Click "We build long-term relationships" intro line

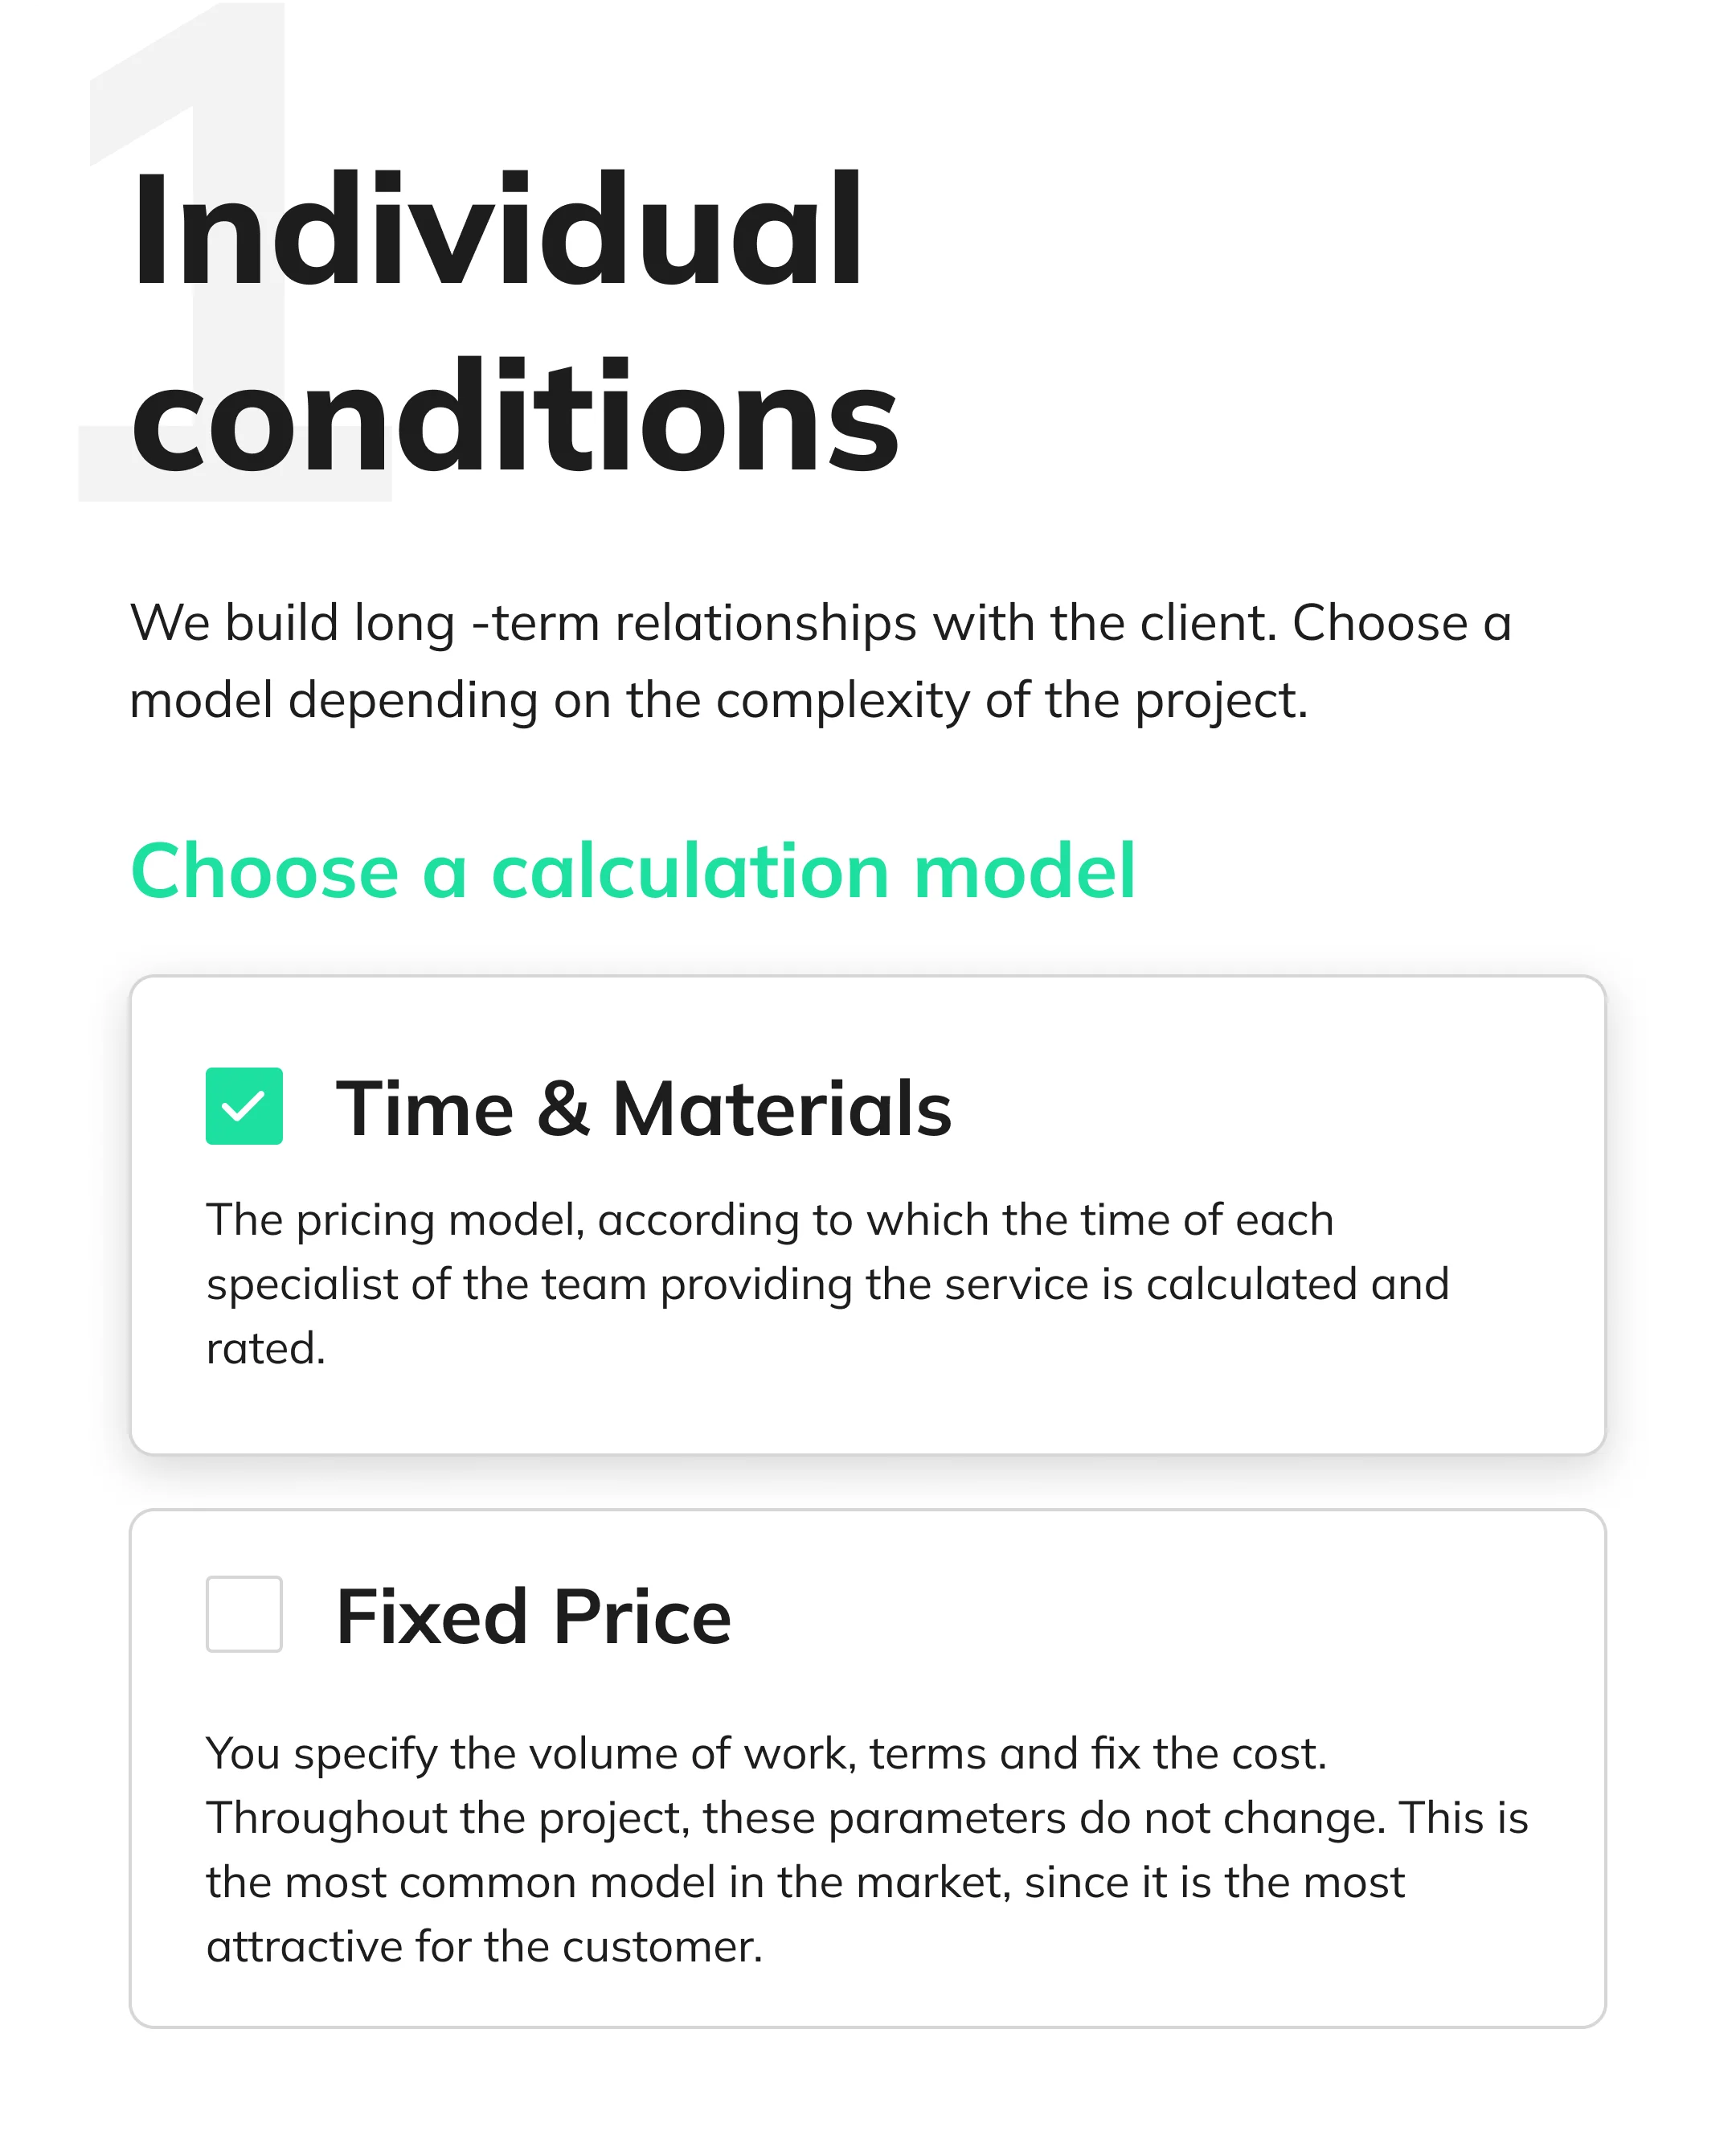[x=820, y=624]
